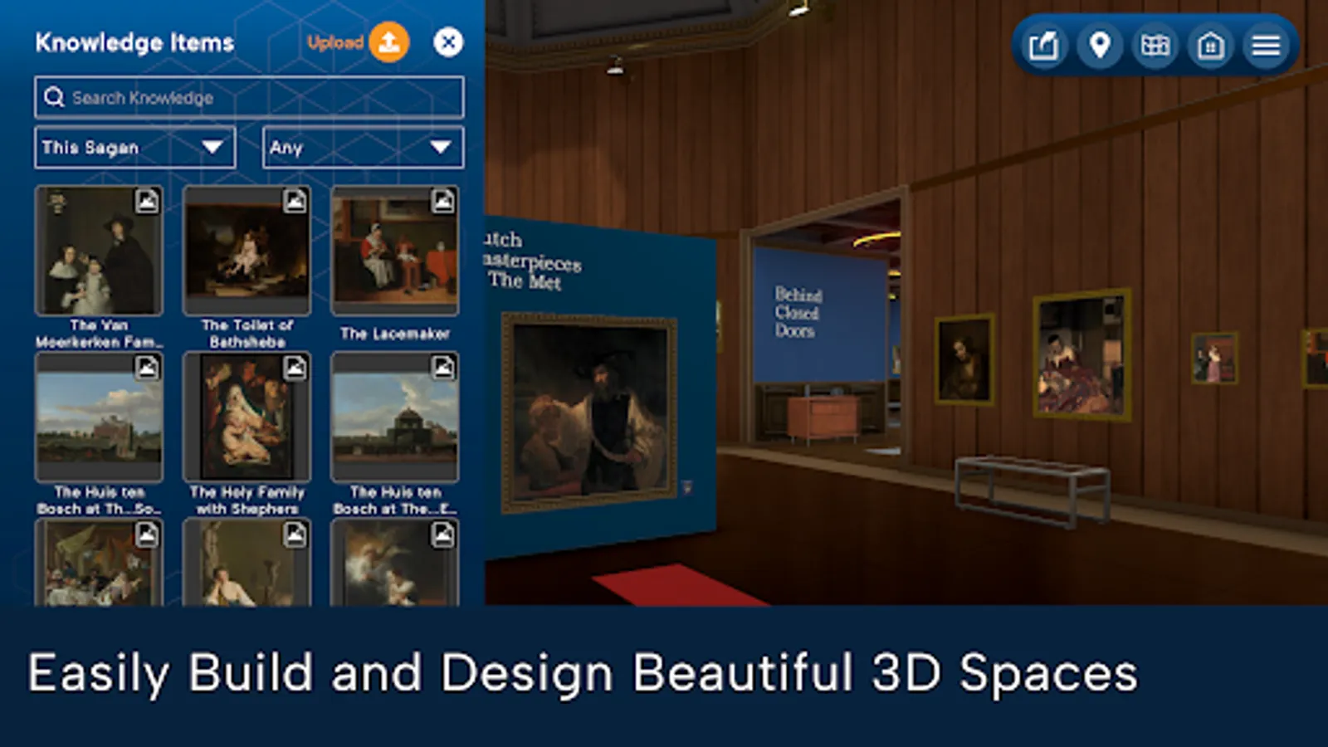Click the home building icon
The width and height of the screenshot is (1328, 747).
pyautogui.click(x=1210, y=45)
